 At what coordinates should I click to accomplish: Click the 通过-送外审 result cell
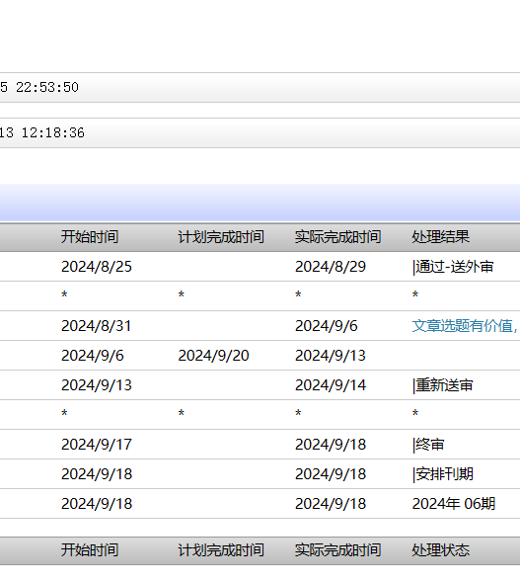point(453,267)
